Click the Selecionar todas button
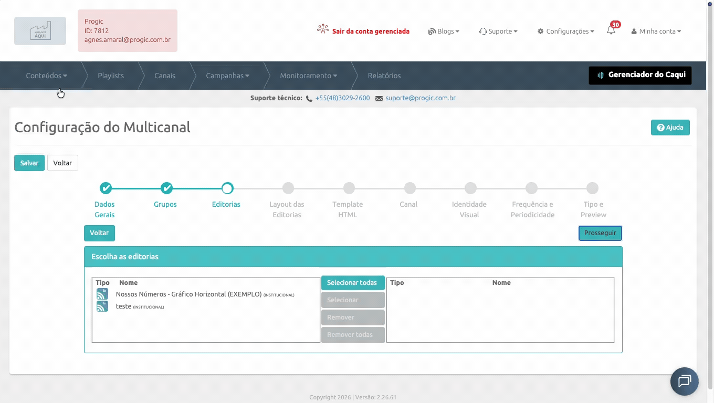The image size is (714, 403). coord(353,283)
